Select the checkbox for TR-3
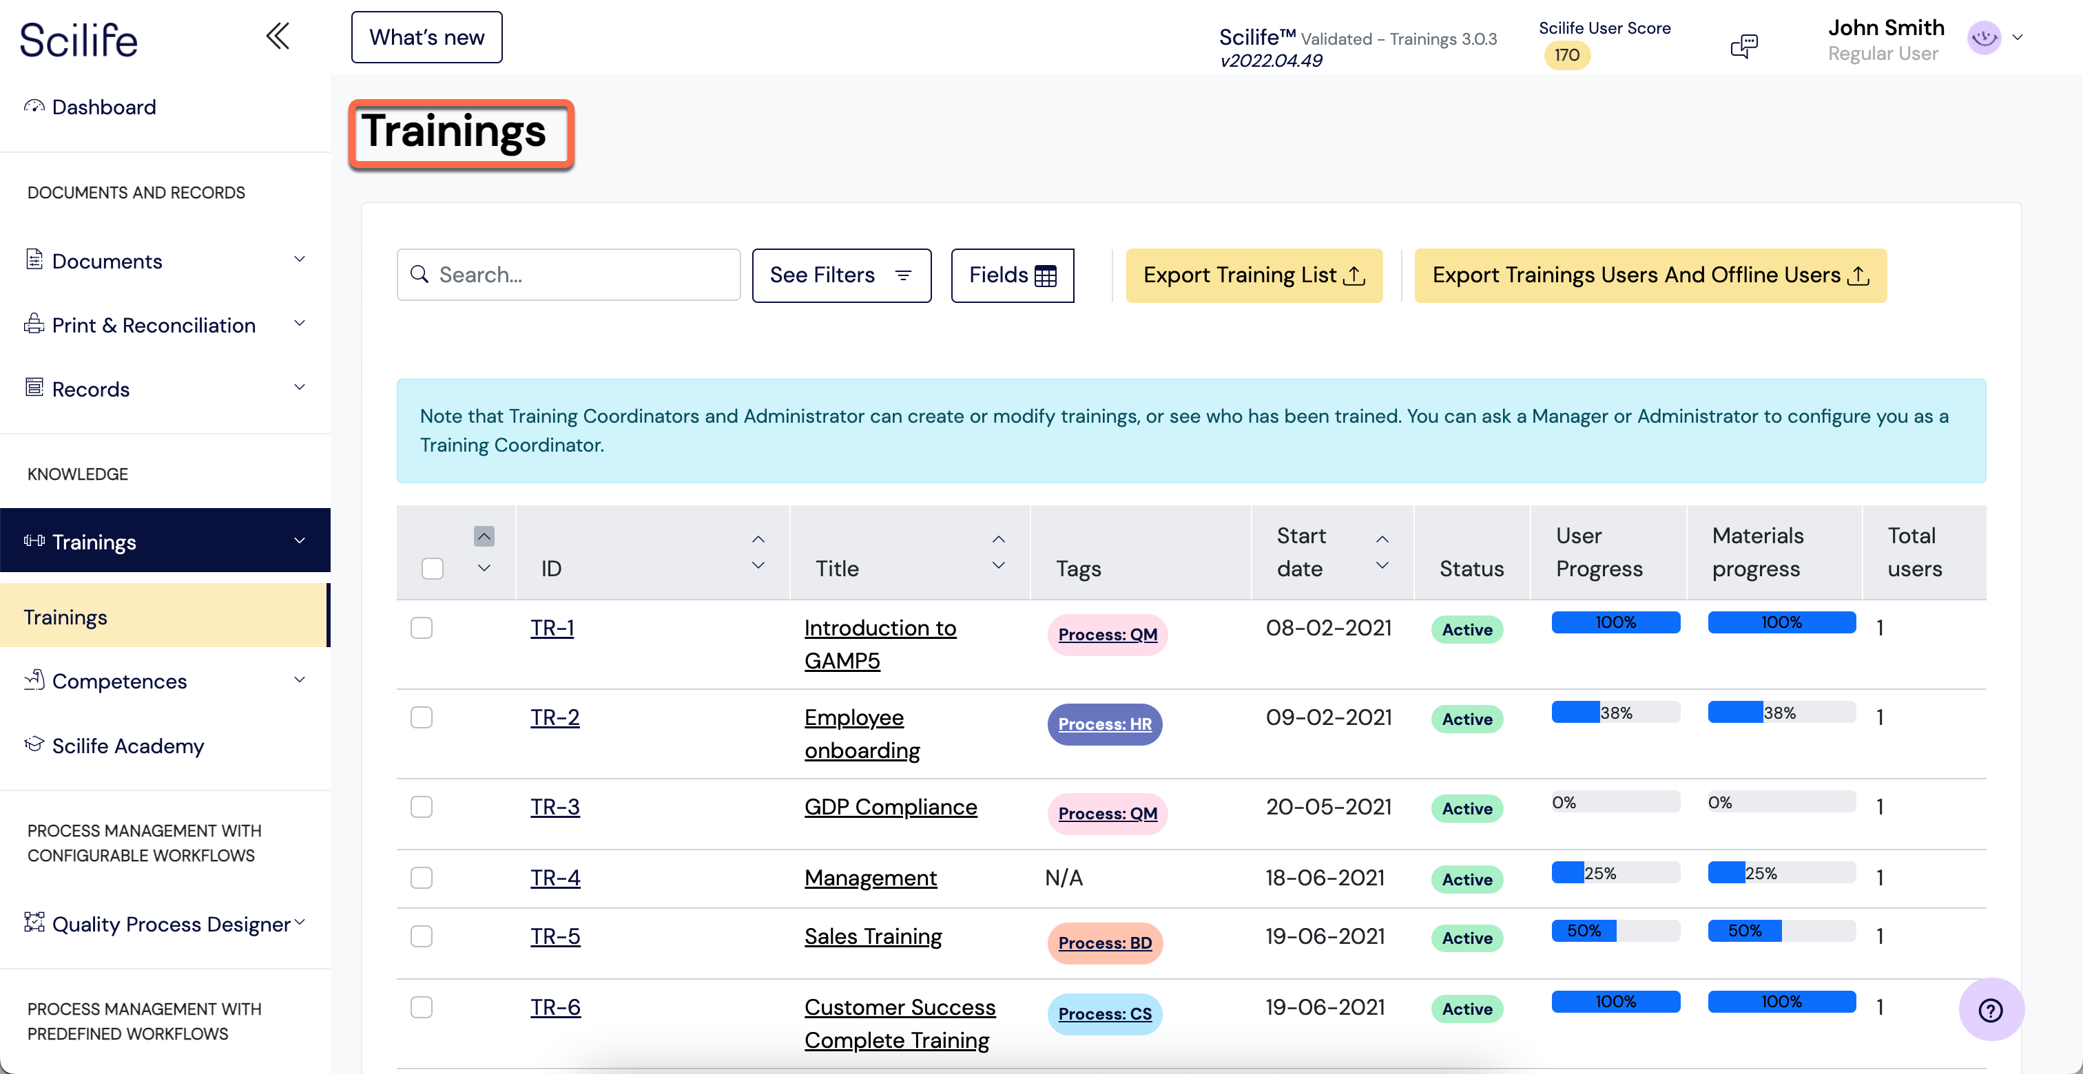Image resolution: width=2083 pixels, height=1074 pixels. click(x=422, y=806)
